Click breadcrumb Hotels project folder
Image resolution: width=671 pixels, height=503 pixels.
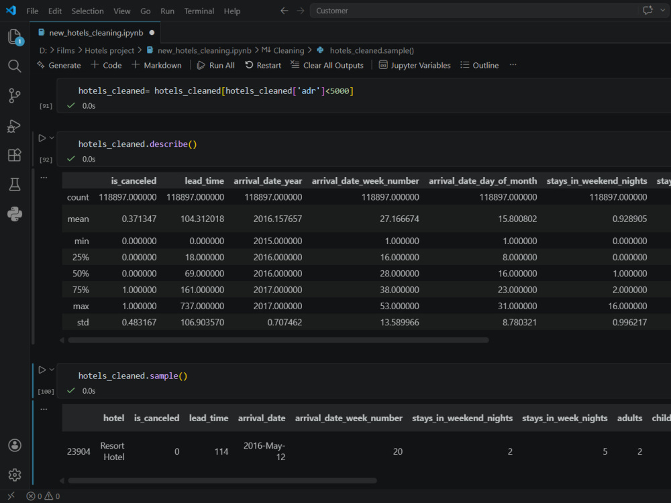(109, 50)
